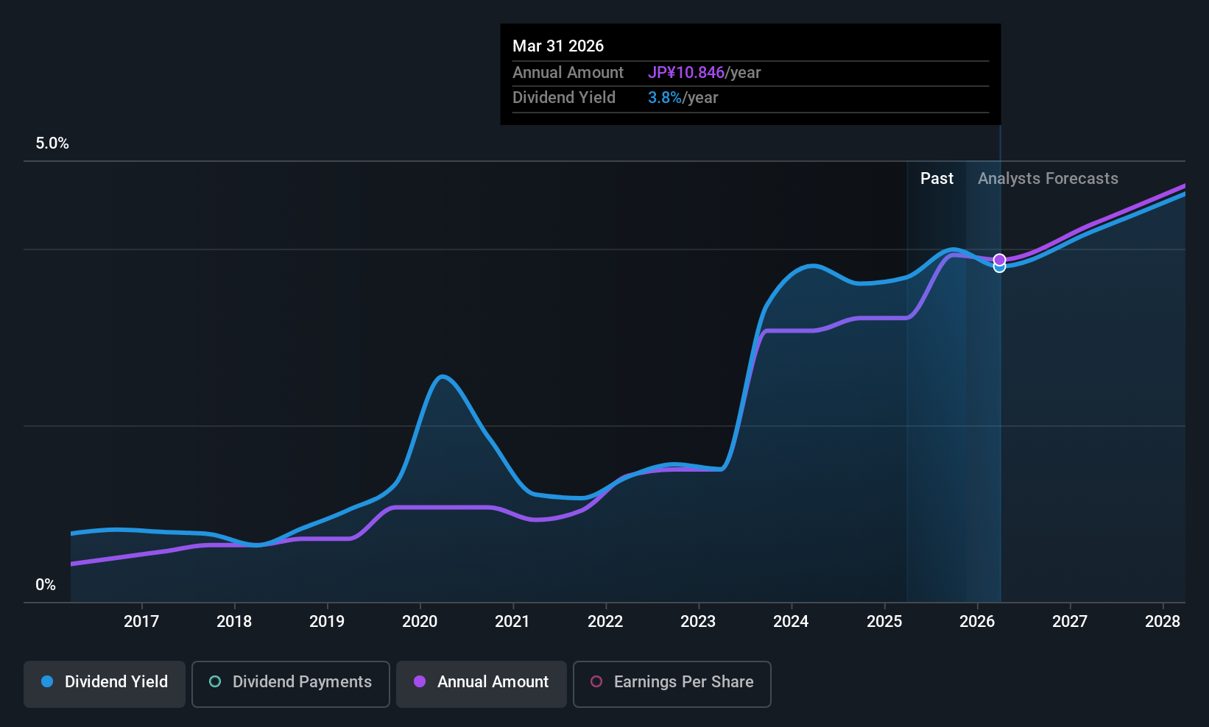Click the 0% axis label
This screenshot has width=1209, height=727.
(x=45, y=584)
